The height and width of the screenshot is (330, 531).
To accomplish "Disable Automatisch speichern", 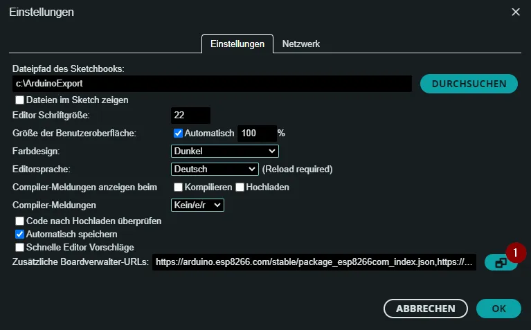I will pyautogui.click(x=19, y=235).
